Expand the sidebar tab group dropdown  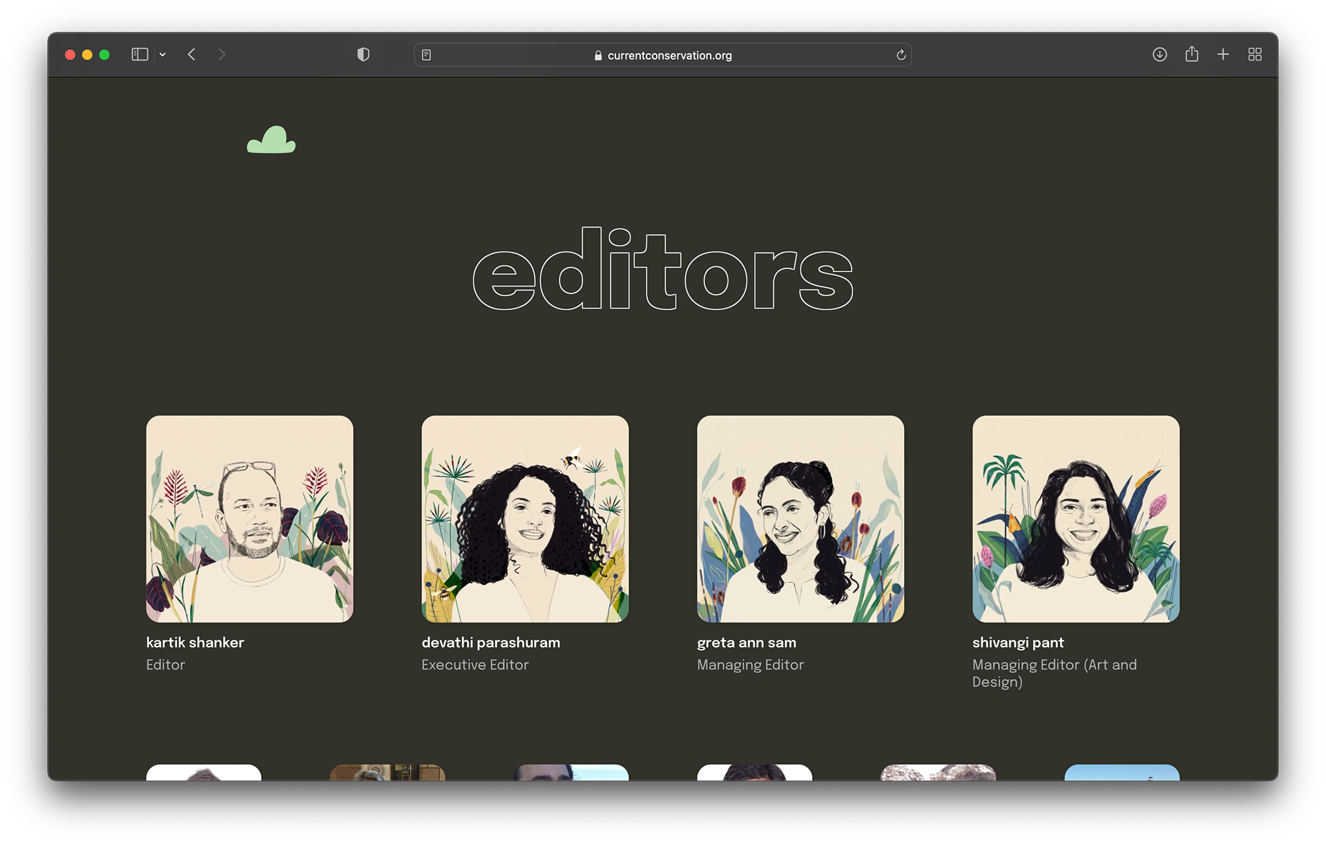pyautogui.click(x=162, y=55)
